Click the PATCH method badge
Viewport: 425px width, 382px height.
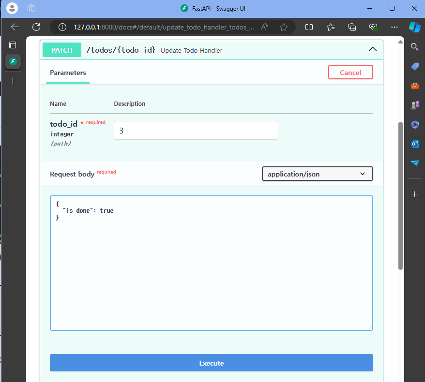point(62,50)
